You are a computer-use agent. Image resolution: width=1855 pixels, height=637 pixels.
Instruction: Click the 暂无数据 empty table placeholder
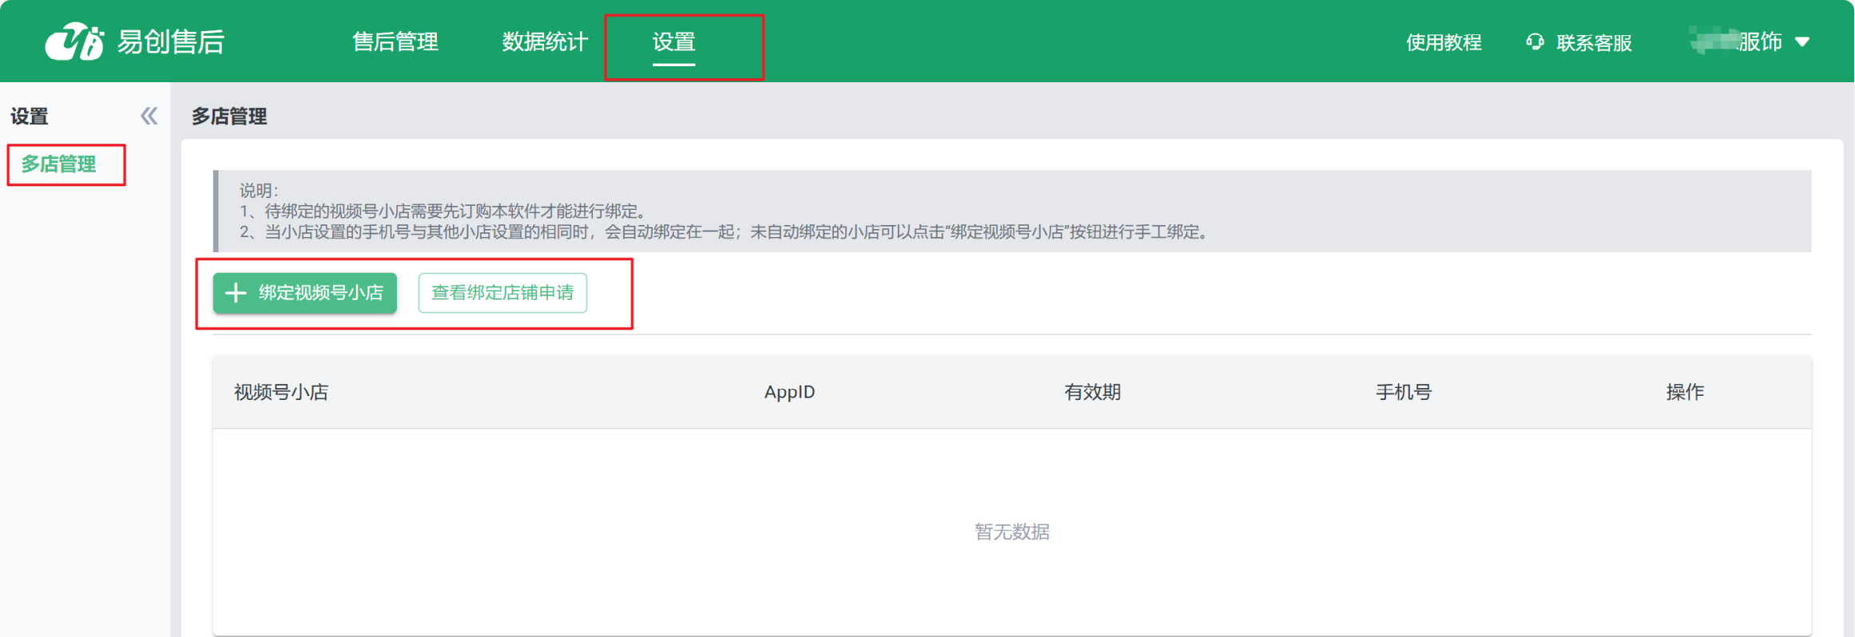click(x=1011, y=532)
